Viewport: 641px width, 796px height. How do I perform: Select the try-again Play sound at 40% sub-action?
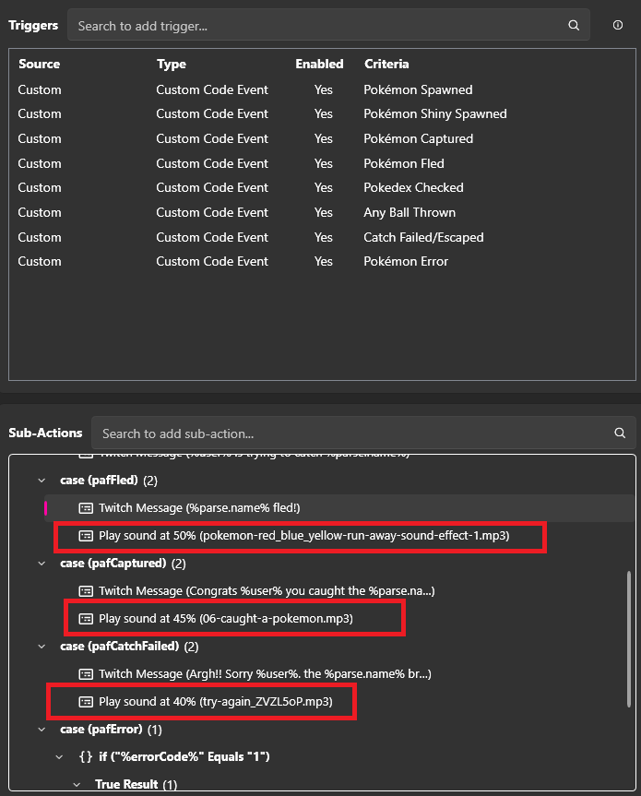click(x=215, y=702)
